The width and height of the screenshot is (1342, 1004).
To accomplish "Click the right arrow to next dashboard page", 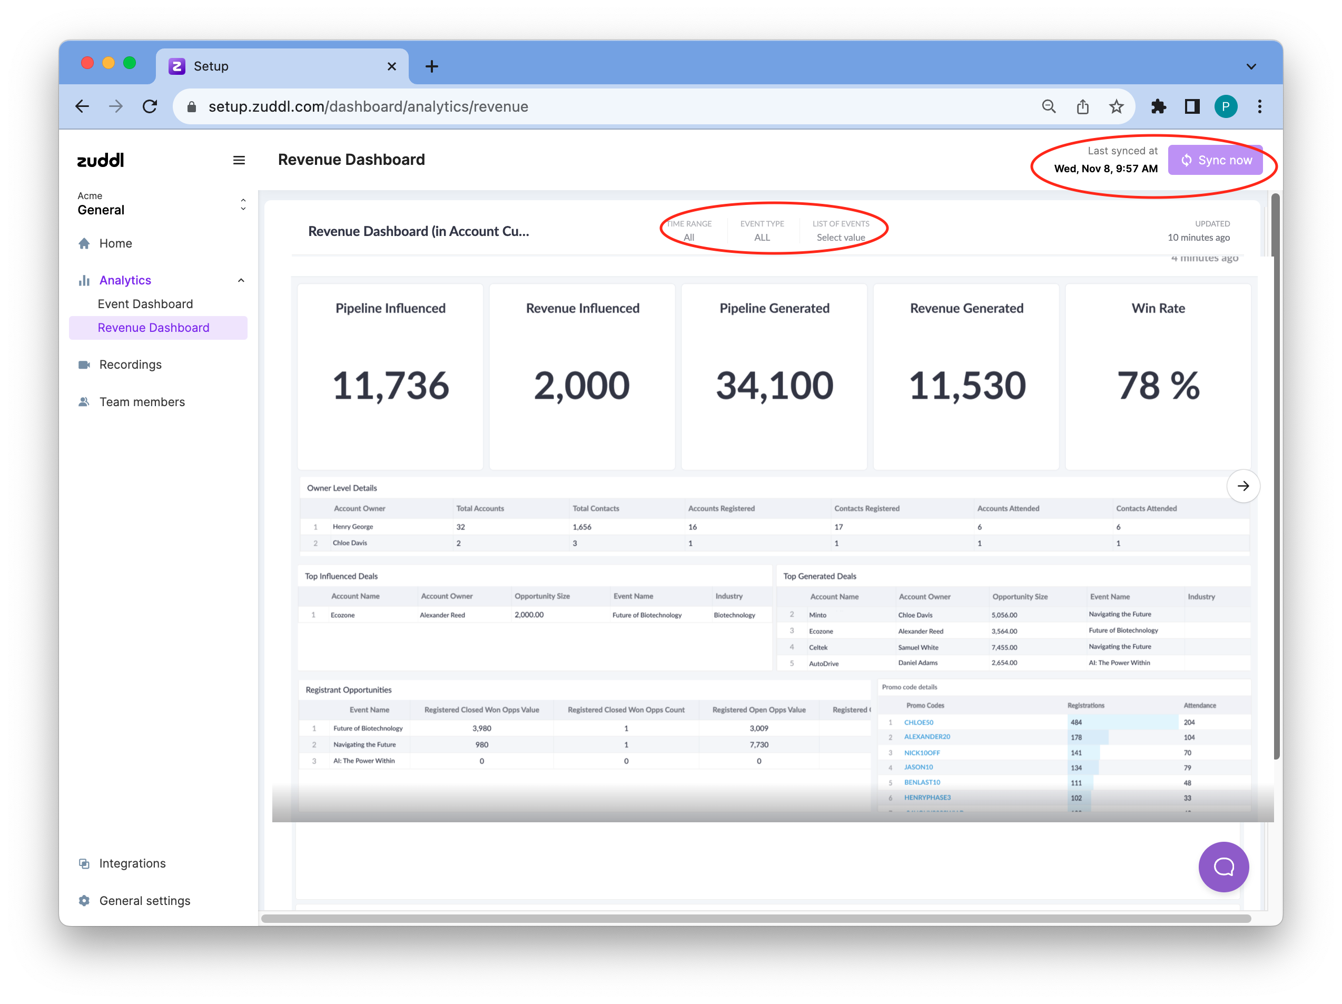I will point(1242,486).
